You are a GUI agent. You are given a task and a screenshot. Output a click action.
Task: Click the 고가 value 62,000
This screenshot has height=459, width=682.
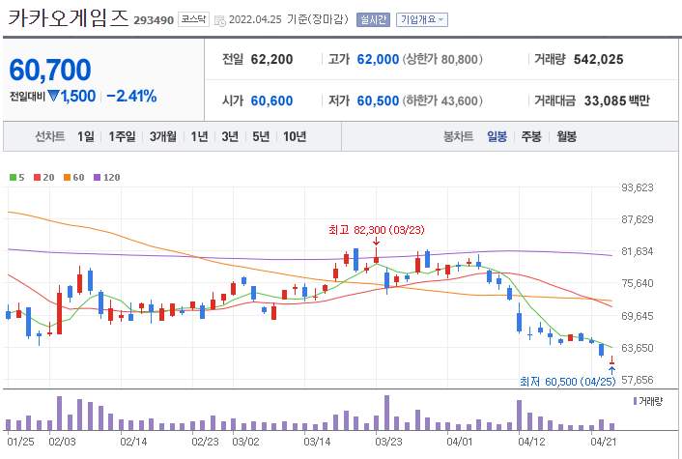(378, 59)
